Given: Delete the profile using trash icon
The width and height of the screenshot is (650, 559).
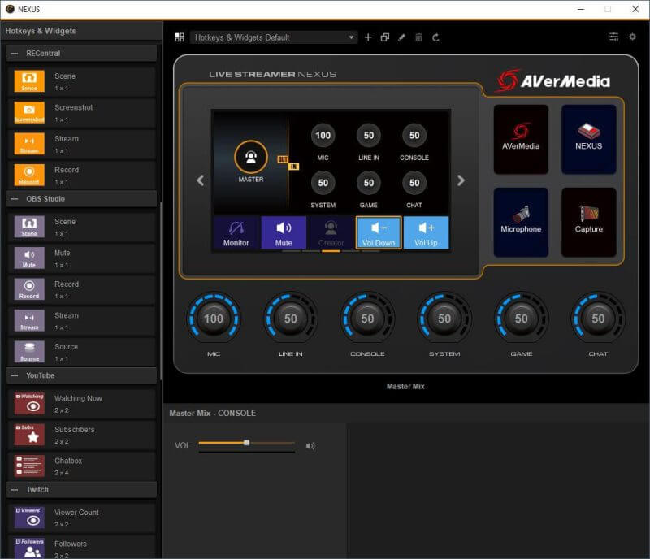Looking at the screenshot, I should [418, 37].
